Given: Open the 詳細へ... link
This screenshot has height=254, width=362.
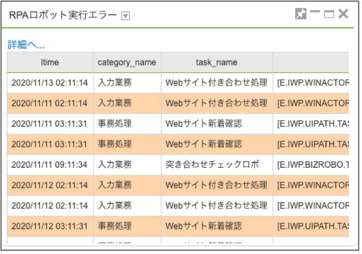Looking at the screenshot, I should [x=26, y=44].
